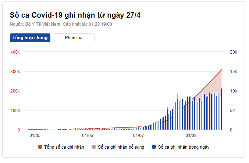
Task: Toggle the red Tổng số ca ghi nhận legend dot
Action: (40, 147)
